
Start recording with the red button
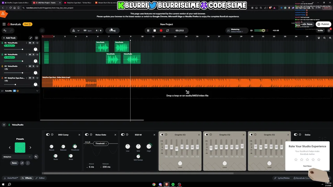click(161, 30)
